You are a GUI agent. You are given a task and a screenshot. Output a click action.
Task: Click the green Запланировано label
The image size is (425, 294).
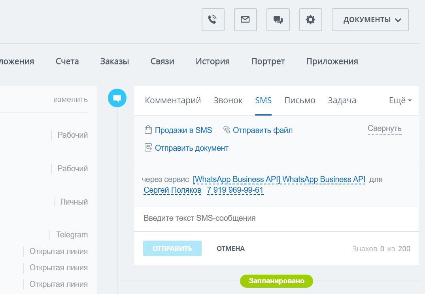pyautogui.click(x=276, y=281)
